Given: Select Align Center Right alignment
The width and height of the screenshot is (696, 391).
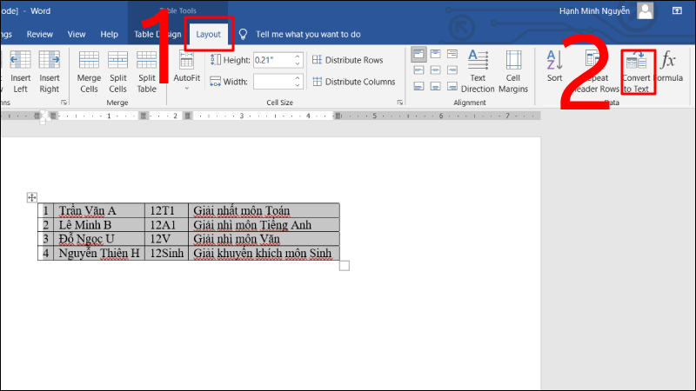Looking at the screenshot, I should tap(452, 70).
